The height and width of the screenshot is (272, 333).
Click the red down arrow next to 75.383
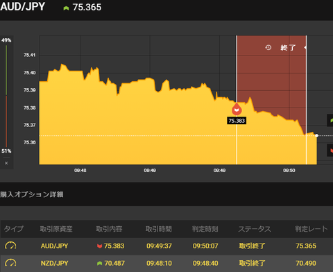coord(100,246)
